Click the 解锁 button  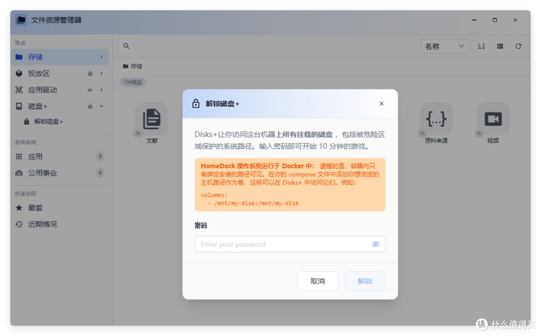click(x=365, y=281)
